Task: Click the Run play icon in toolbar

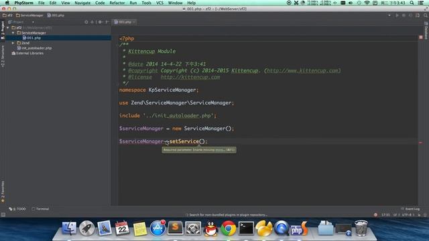Action: [397, 15]
